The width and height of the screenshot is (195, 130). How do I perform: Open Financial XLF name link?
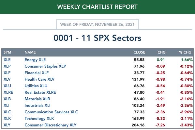37,73
